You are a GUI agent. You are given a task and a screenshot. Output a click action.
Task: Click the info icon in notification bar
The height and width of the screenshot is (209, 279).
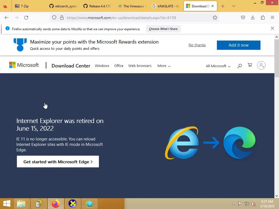pos(7,28)
